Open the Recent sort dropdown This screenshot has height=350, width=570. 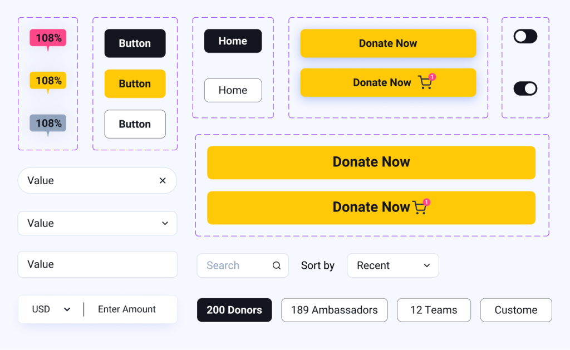tap(392, 265)
